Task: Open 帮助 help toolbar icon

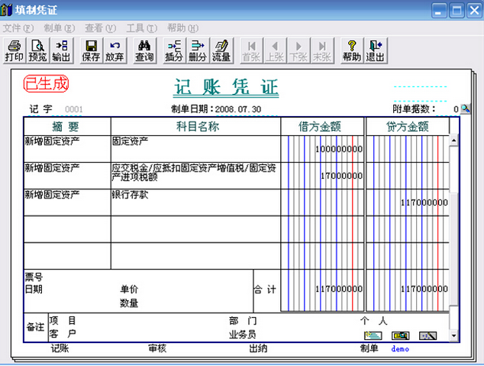Action: 352,51
